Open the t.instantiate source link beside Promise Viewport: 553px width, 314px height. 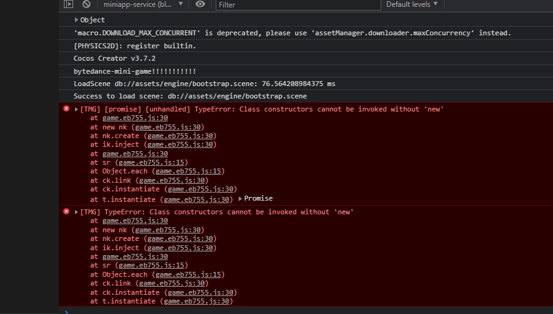(x=197, y=199)
